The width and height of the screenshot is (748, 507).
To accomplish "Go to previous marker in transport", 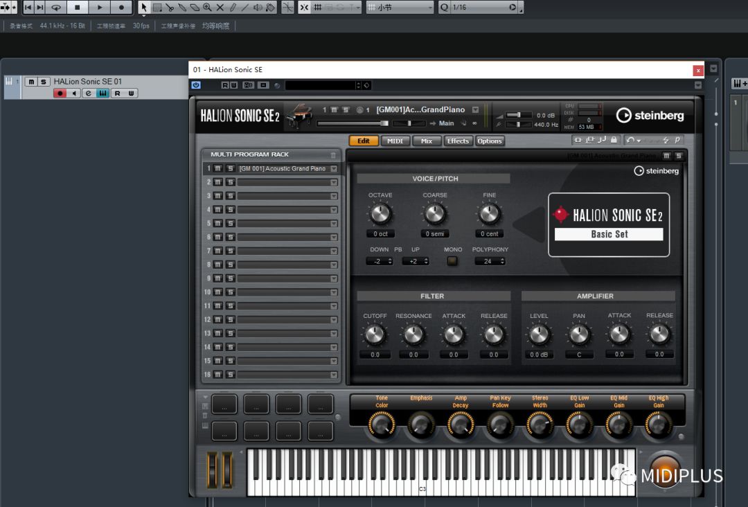I will pos(28,7).
